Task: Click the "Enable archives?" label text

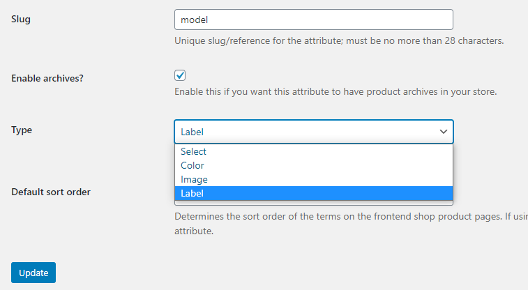Action: click(x=47, y=78)
